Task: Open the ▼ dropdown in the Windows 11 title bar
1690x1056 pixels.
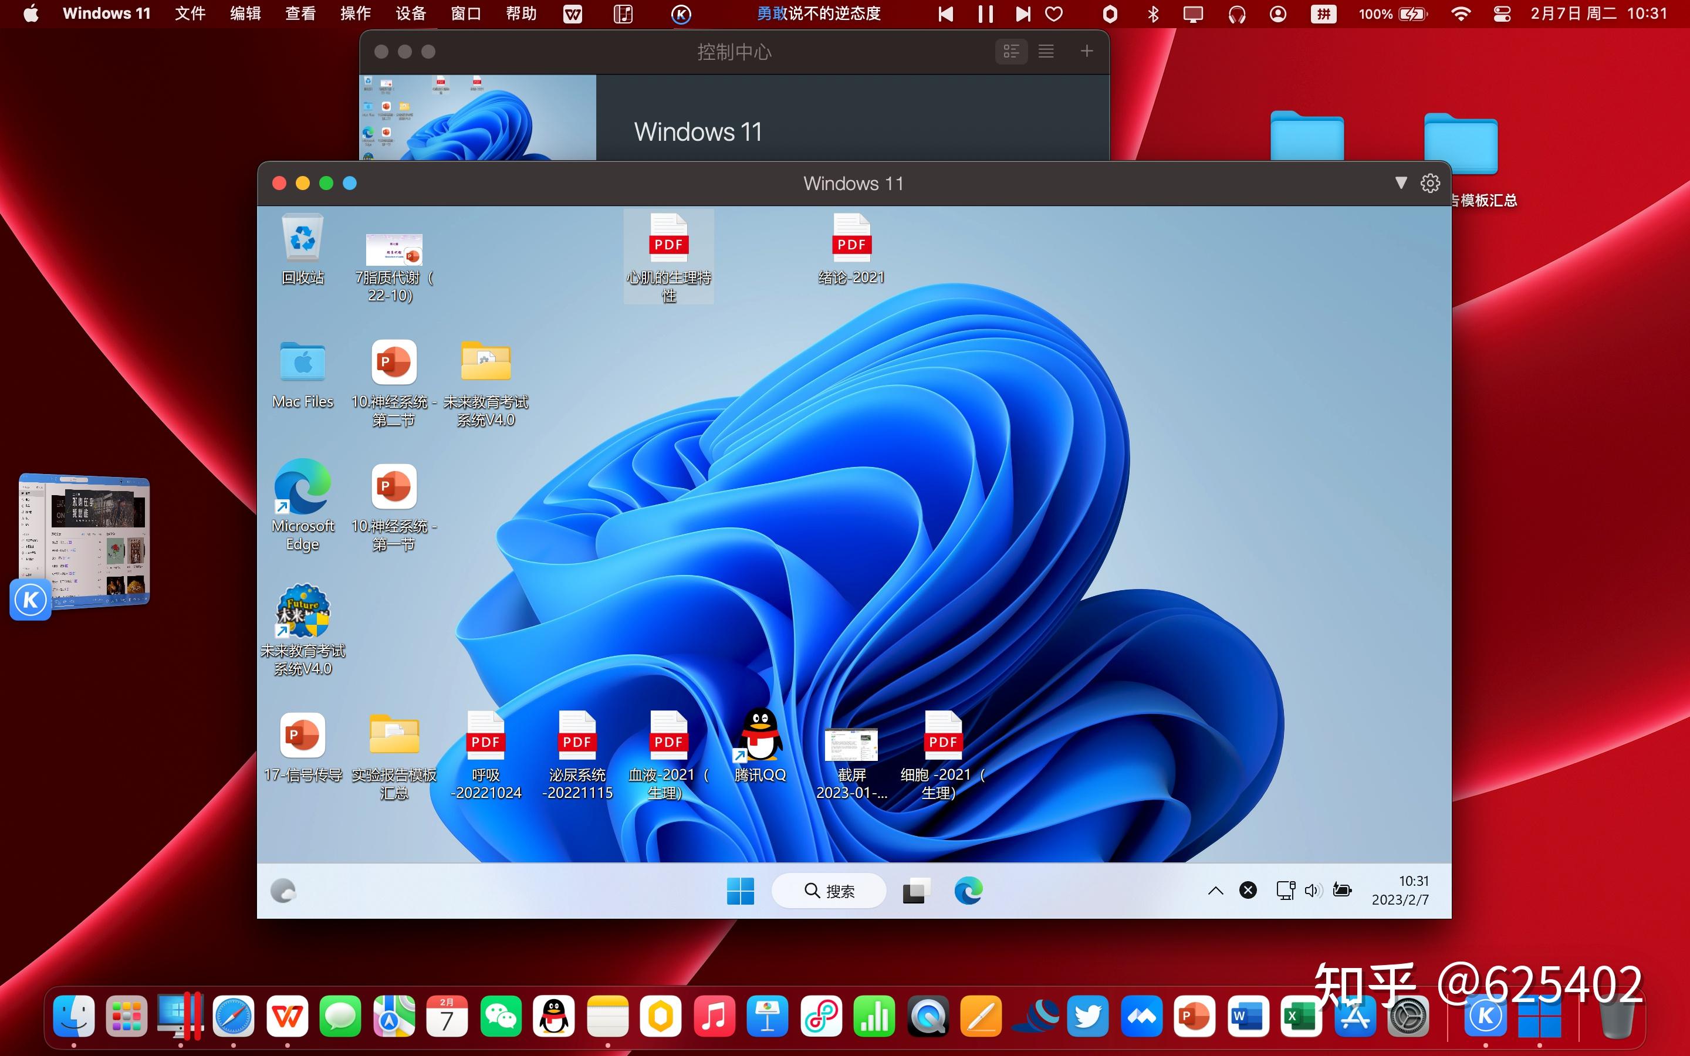Action: point(1401,183)
